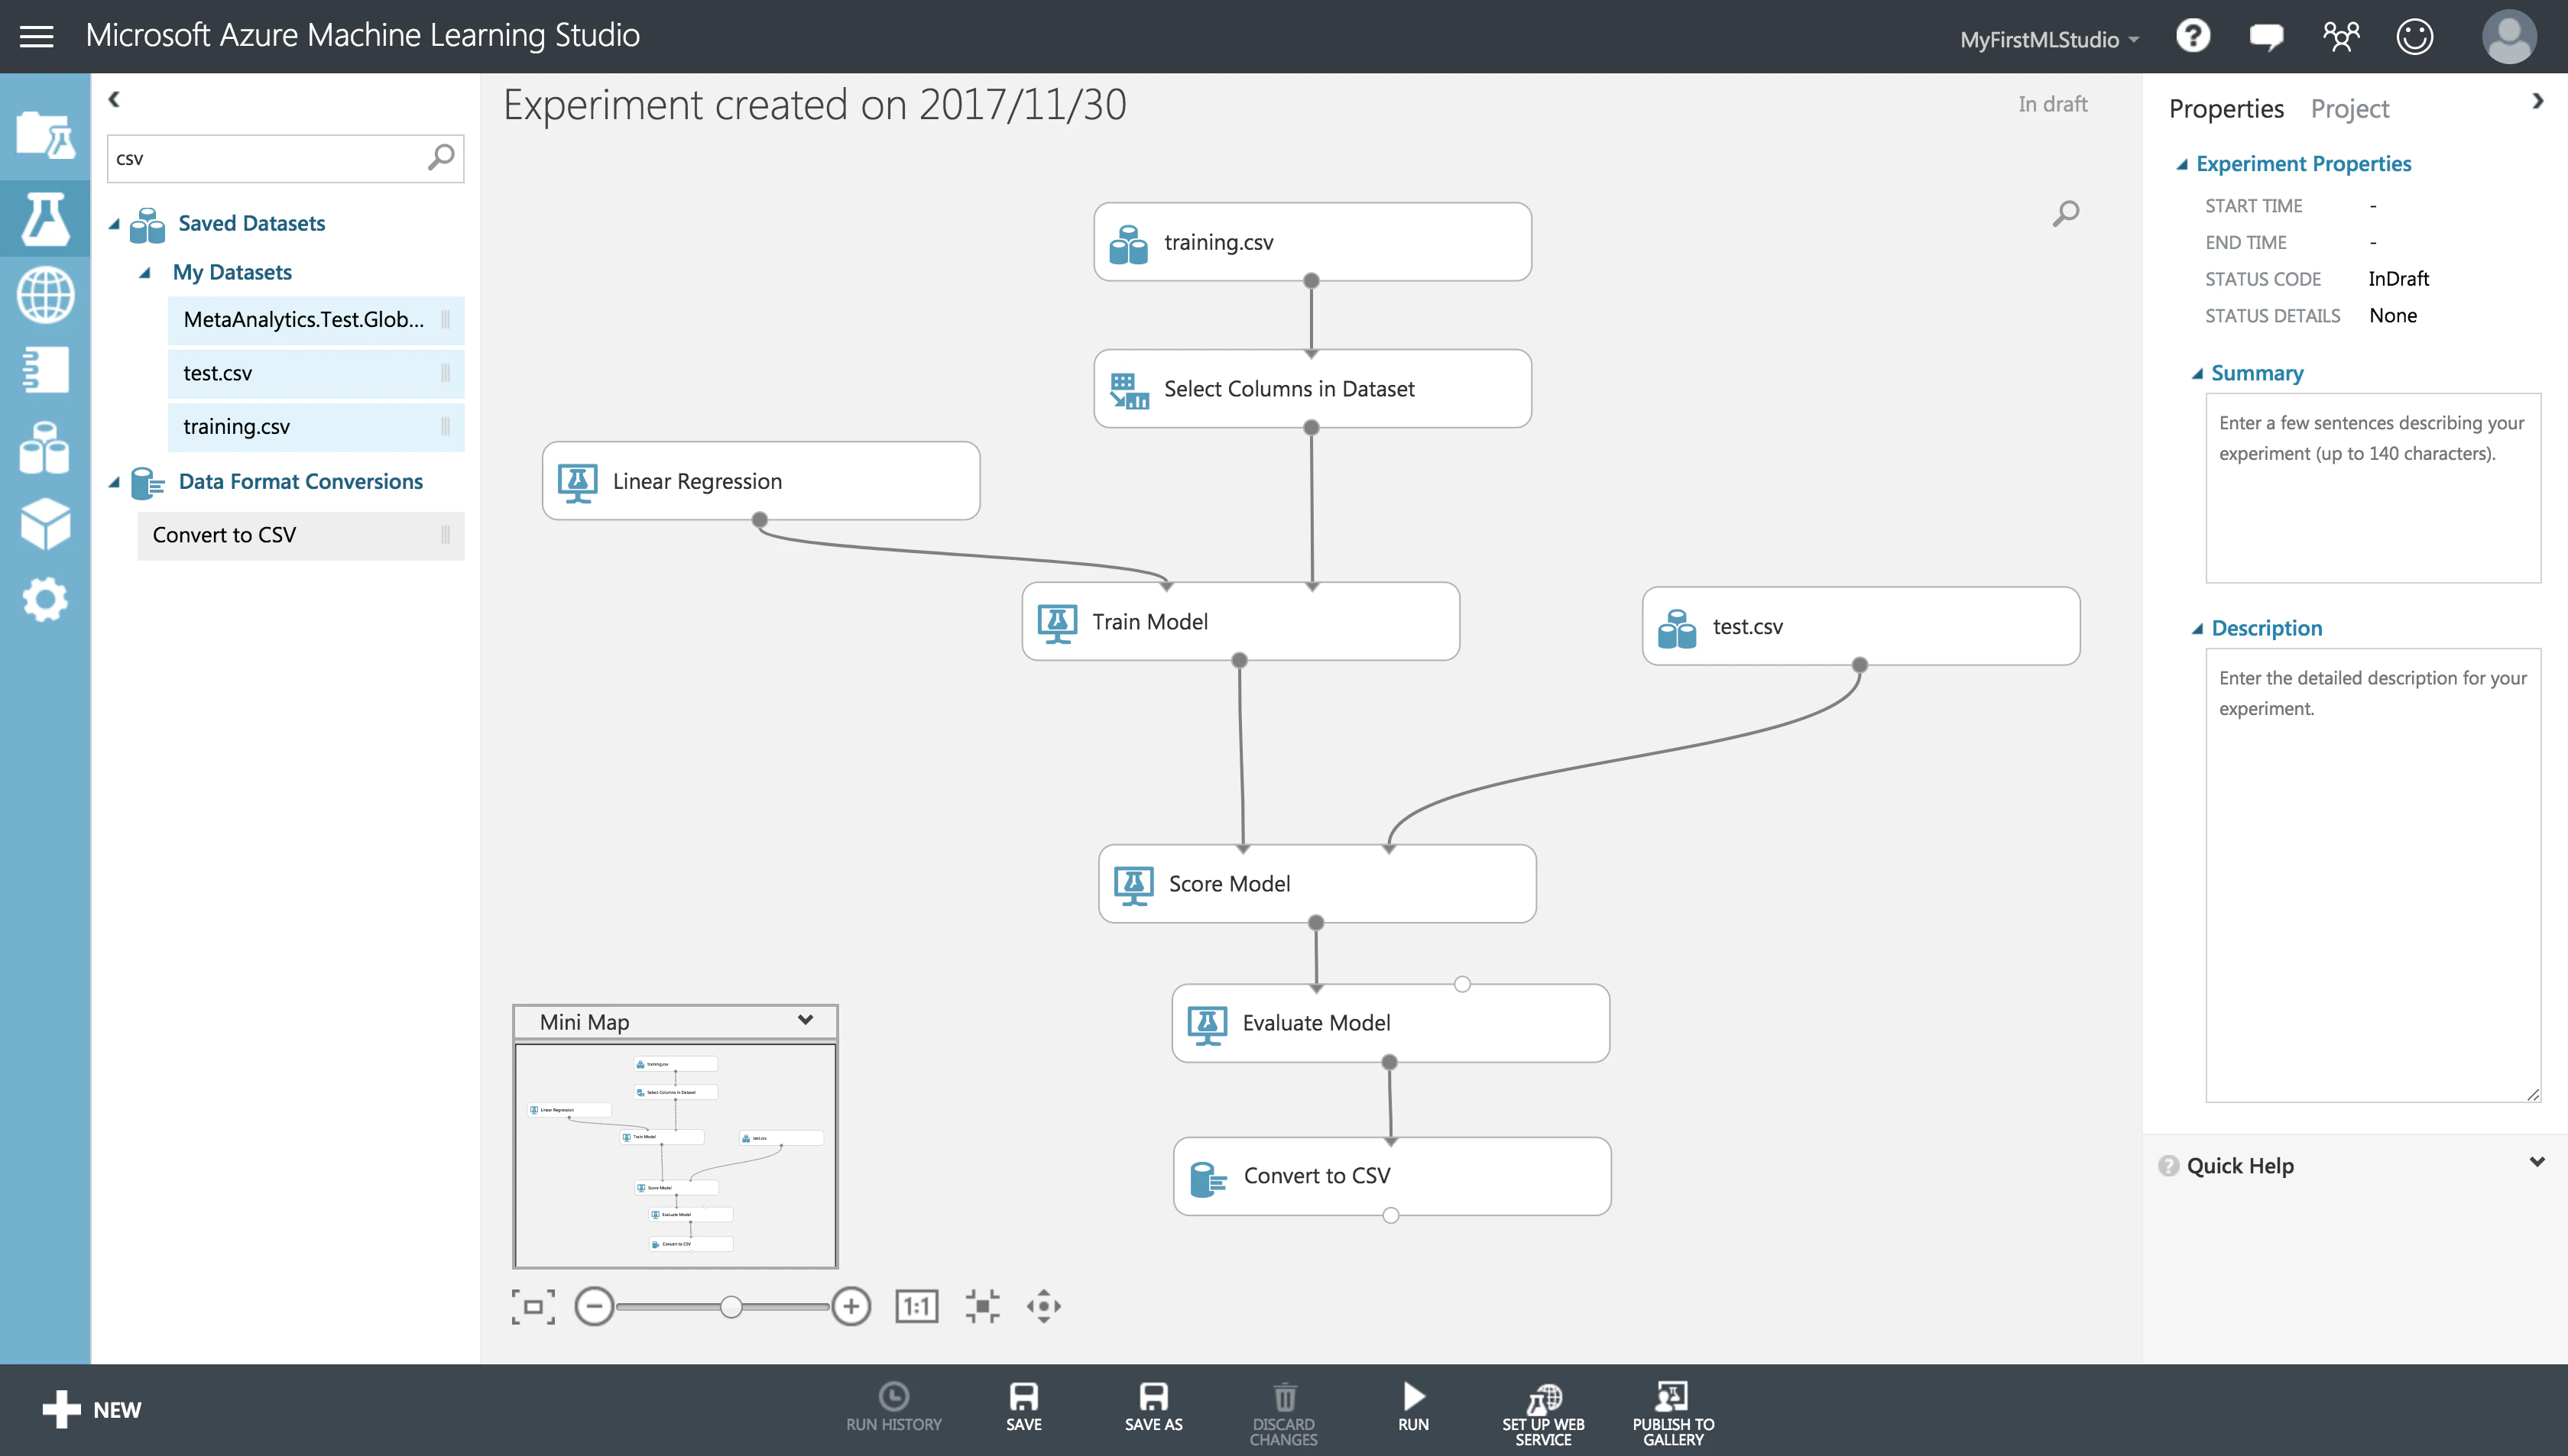Open the feedback chat bubble icon
2568x1456 pixels.
[x=2266, y=38]
